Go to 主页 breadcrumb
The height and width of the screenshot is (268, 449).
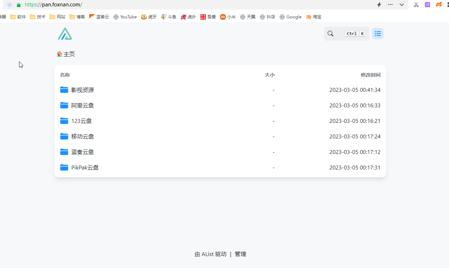[x=69, y=54]
